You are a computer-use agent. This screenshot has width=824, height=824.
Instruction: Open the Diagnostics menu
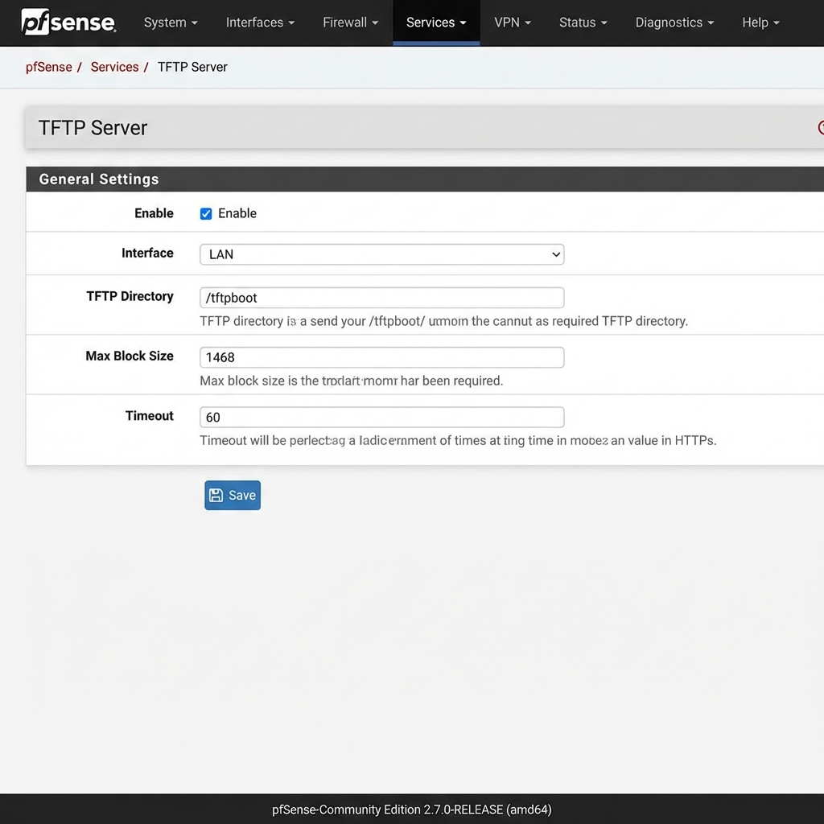coord(674,23)
